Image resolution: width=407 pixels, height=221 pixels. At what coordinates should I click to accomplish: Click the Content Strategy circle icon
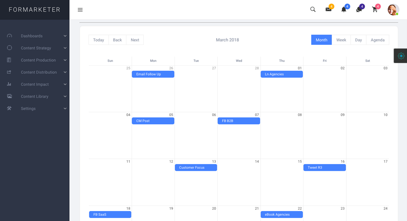coord(10,47)
